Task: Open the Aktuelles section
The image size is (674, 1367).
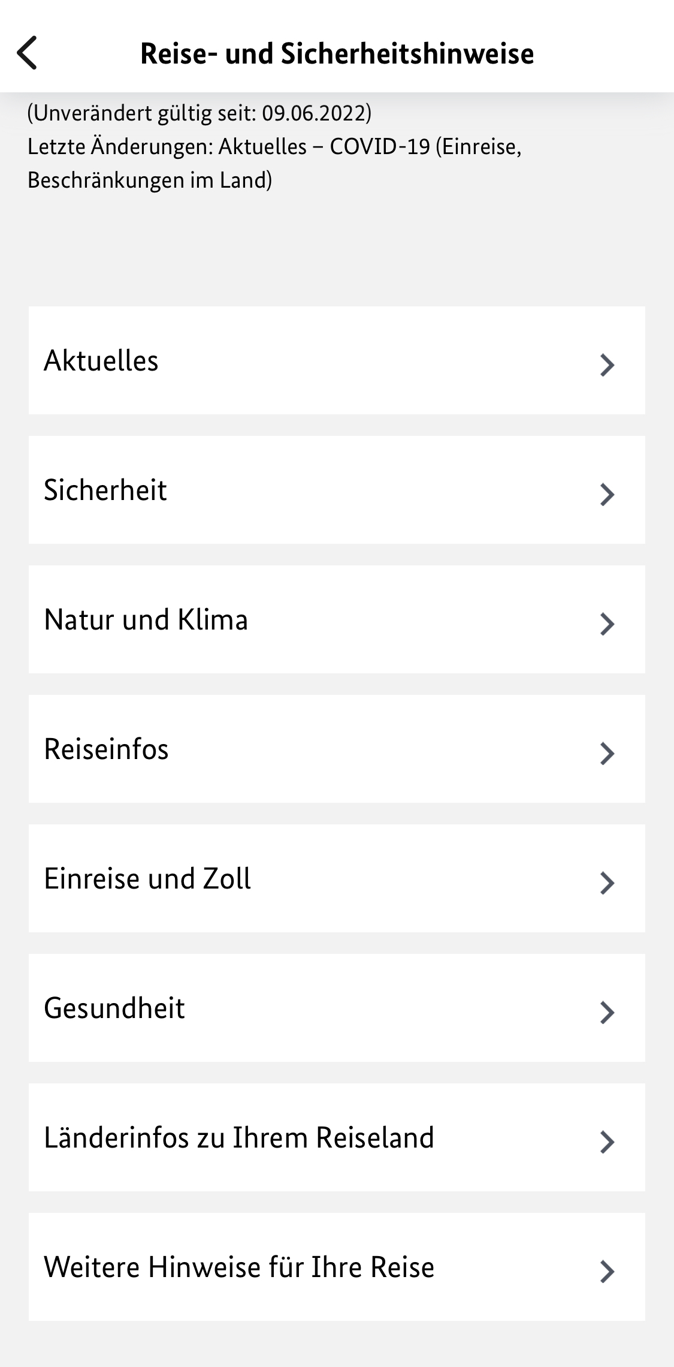Action: point(101,361)
